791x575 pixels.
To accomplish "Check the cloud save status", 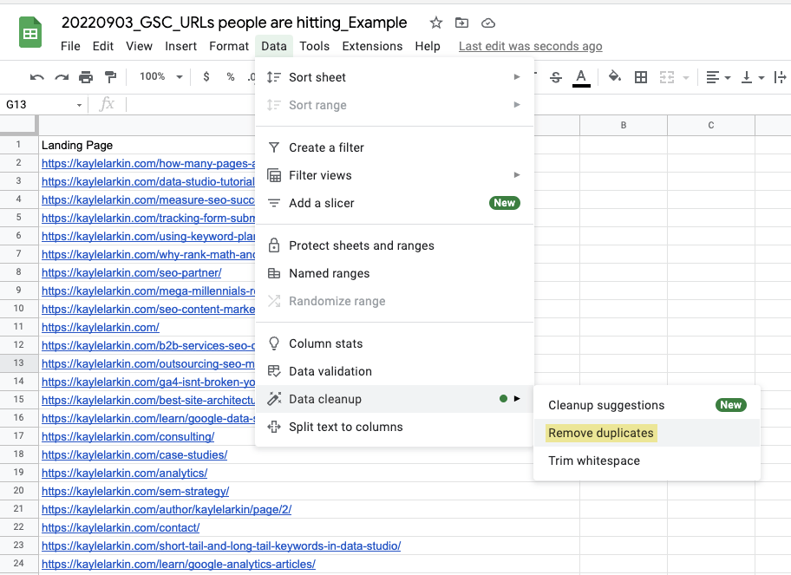I will click(x=487, y=23).
